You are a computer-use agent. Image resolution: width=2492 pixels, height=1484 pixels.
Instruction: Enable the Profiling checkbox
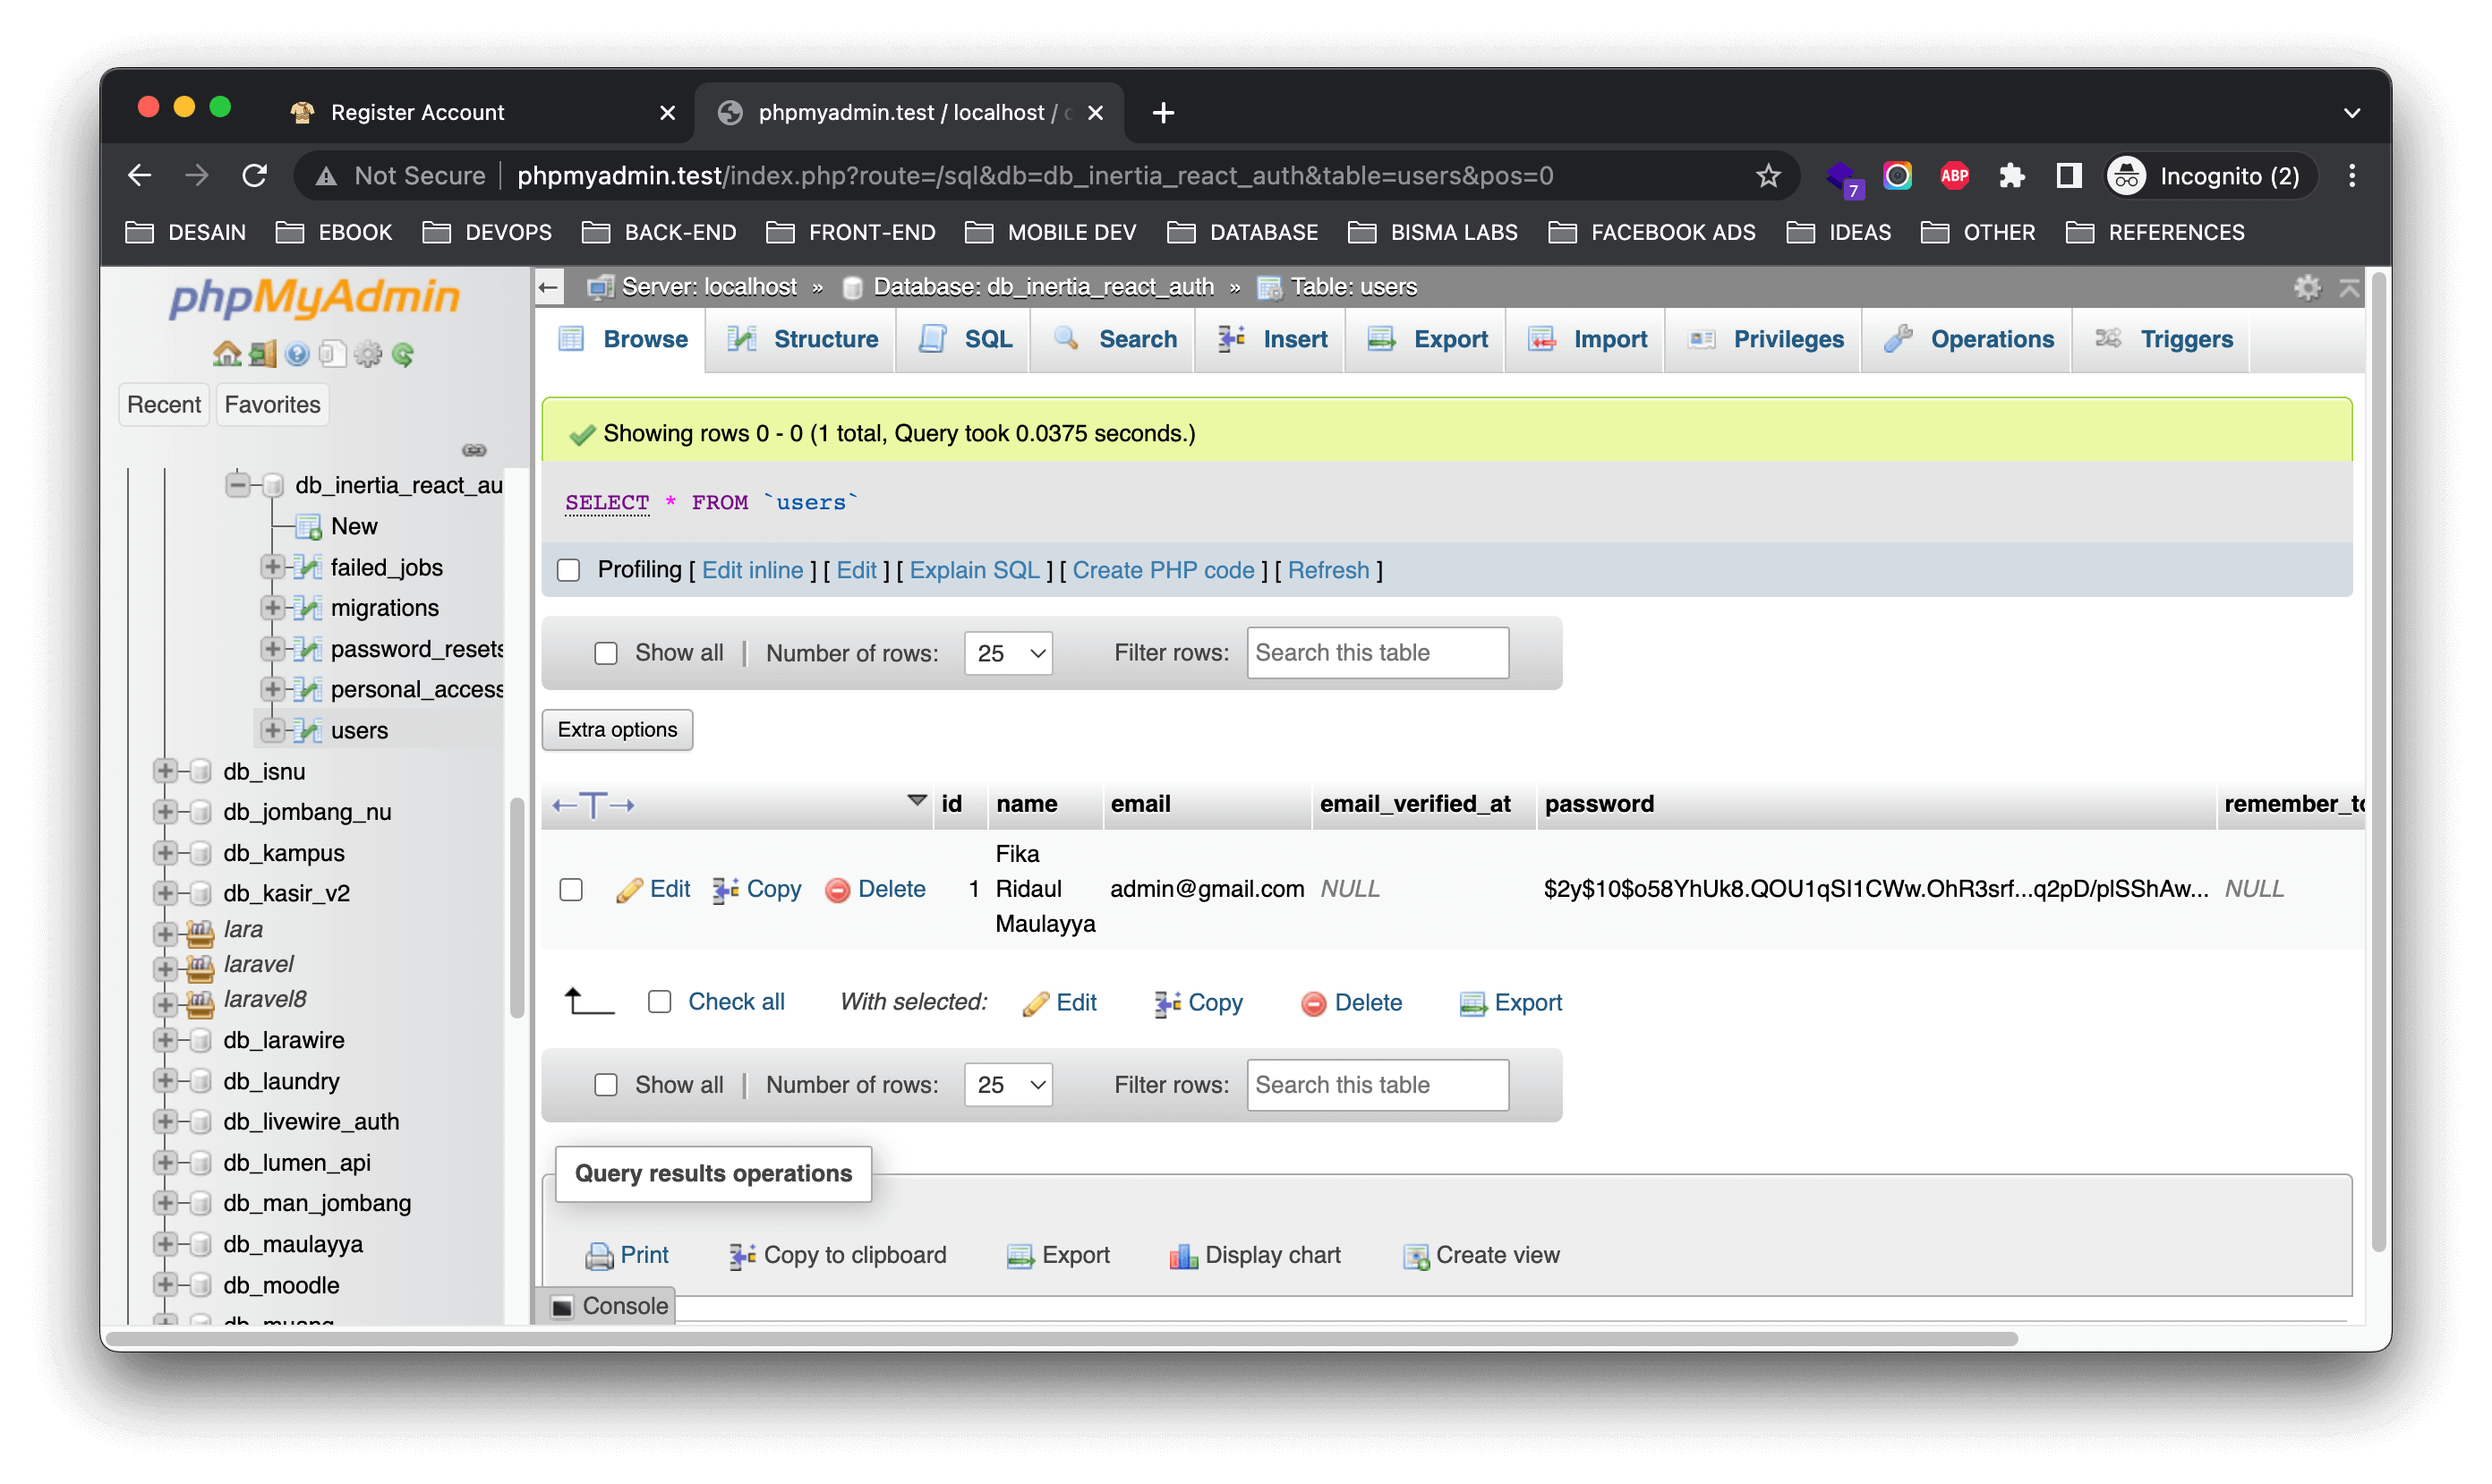coord(568,570)
